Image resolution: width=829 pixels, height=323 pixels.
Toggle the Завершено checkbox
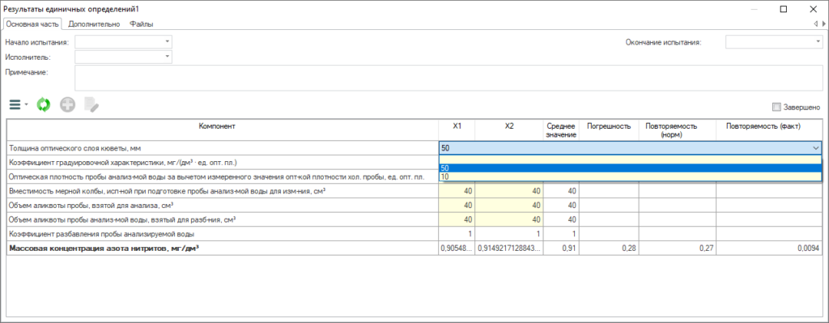[x=776, y=108]
